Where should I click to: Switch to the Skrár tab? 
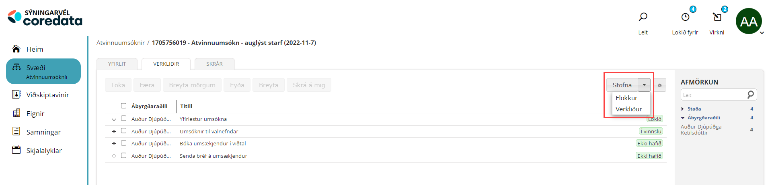(x=214, y=64)
